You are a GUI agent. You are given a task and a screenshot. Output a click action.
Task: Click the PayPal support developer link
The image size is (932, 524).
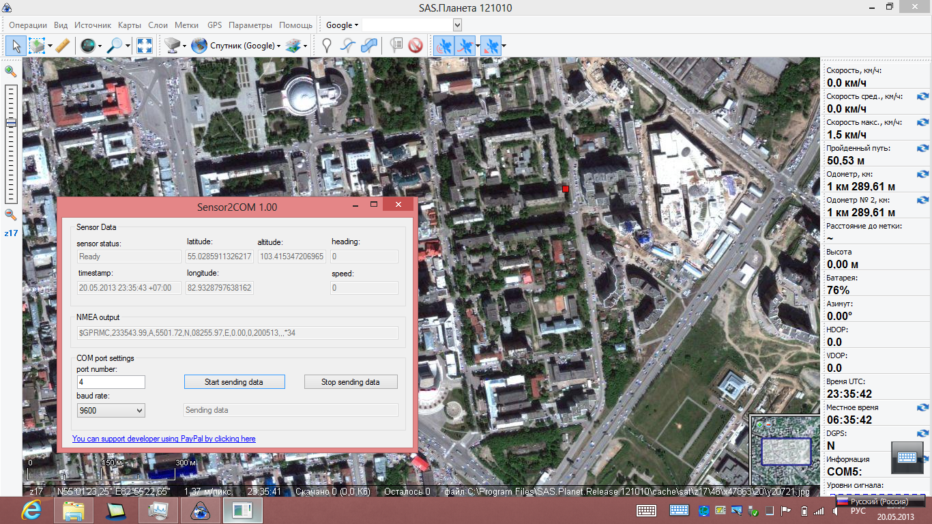point(164,439)
